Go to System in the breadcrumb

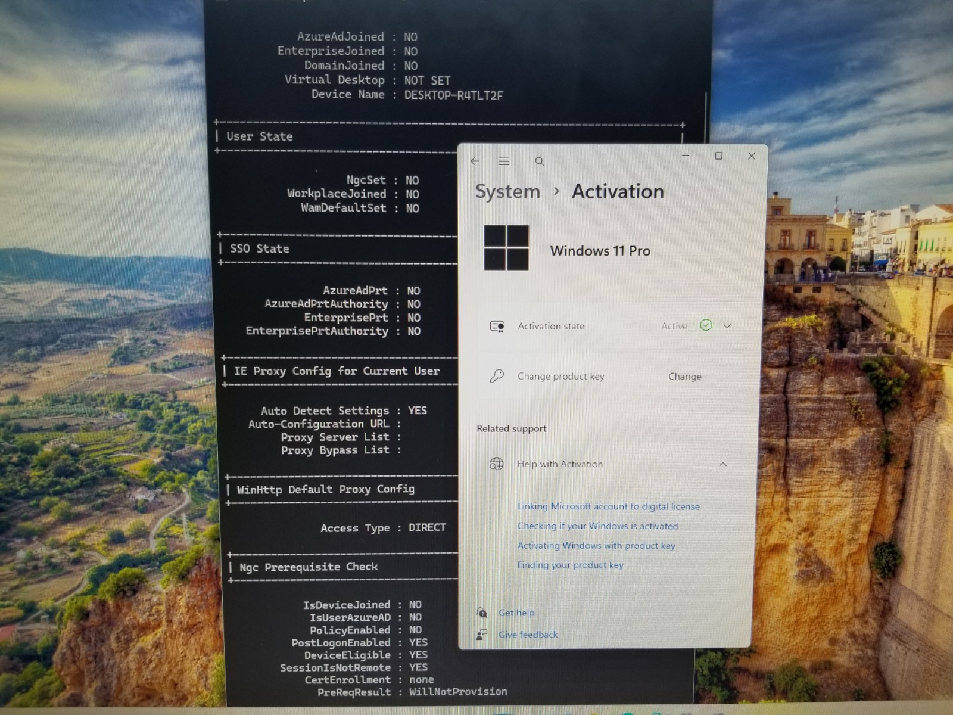click(x=507, y=191)
